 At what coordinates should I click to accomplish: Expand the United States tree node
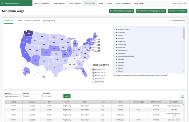[117, 30]
